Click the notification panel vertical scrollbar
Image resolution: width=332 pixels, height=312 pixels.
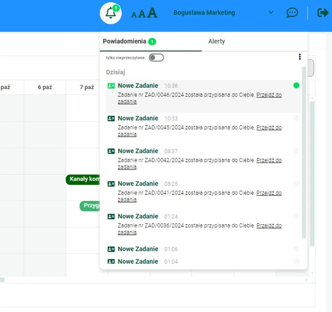click(x=304, y=155)
